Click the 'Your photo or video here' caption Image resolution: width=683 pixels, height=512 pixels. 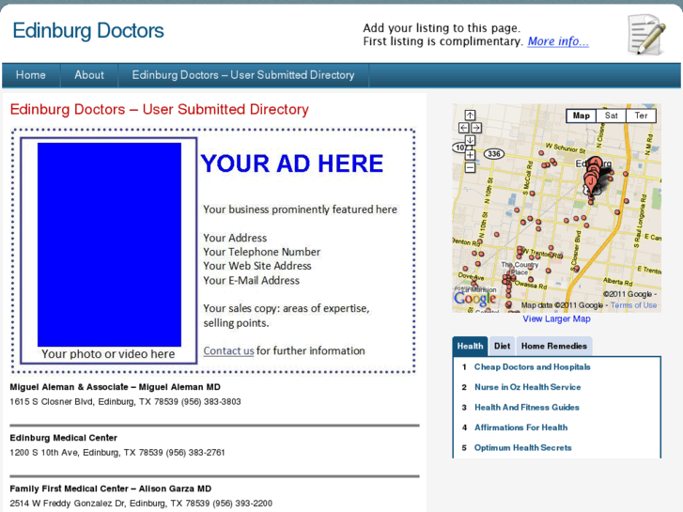point(108,354)
